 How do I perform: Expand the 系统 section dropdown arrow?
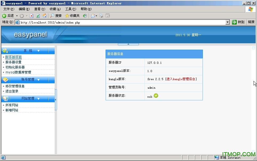tap(38, 50)
